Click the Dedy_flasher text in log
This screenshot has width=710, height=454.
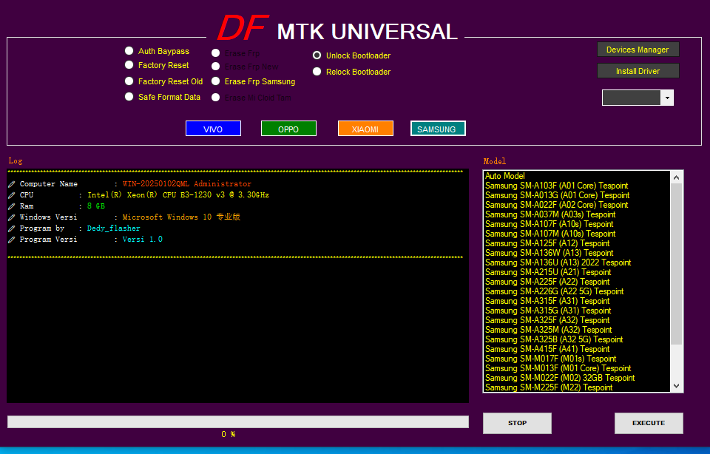(114, 228)
